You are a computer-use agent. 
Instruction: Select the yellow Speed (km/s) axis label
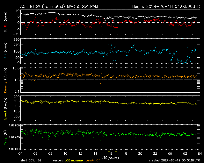coord(5,108)
